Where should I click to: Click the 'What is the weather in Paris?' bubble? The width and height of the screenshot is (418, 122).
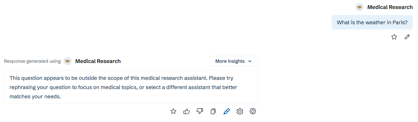coord(372,22)
